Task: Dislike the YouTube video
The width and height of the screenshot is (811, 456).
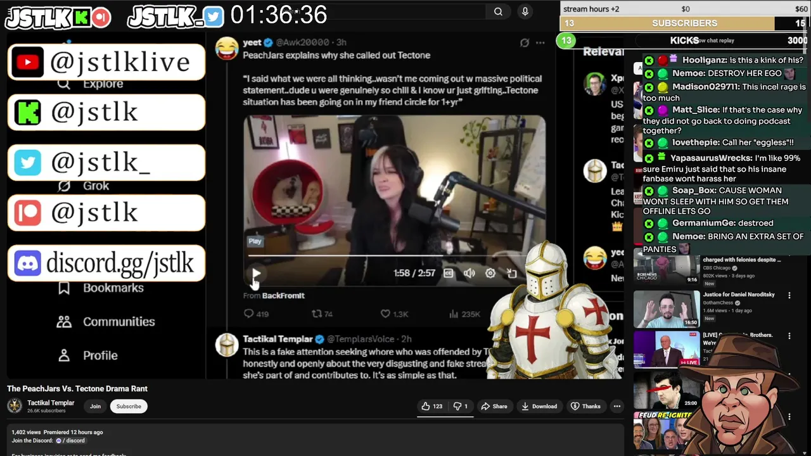Action: pos(460,407)
